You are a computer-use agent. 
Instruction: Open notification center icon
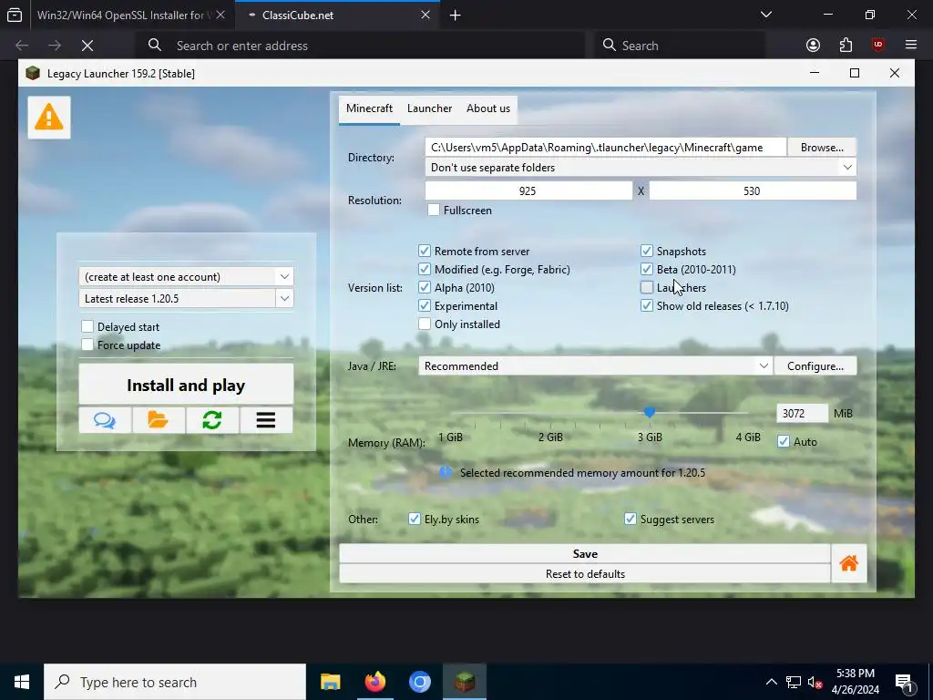tap(905, 682)
